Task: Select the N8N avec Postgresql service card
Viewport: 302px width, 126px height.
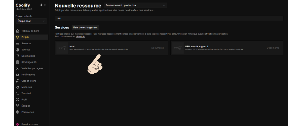Action: click(227, 48)
